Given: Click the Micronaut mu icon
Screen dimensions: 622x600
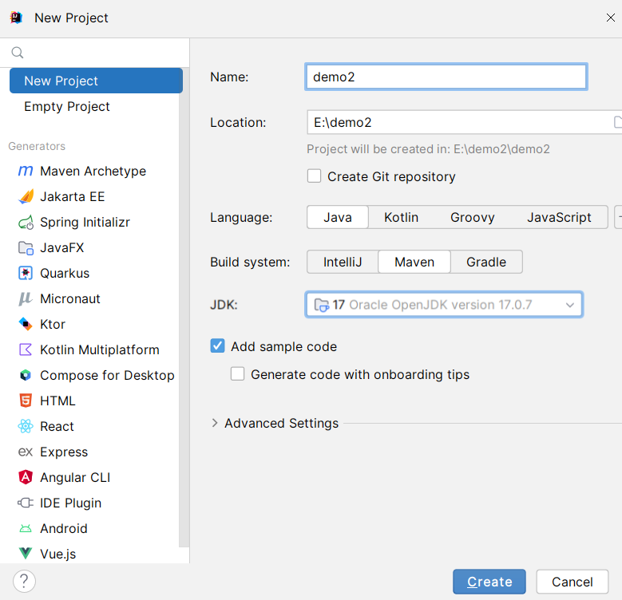Looking at the screenshot, I should tap(25, 299).
